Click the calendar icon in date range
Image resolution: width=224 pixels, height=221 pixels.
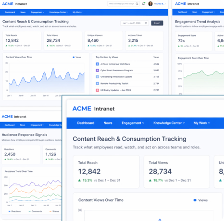(x=146, y=23)
